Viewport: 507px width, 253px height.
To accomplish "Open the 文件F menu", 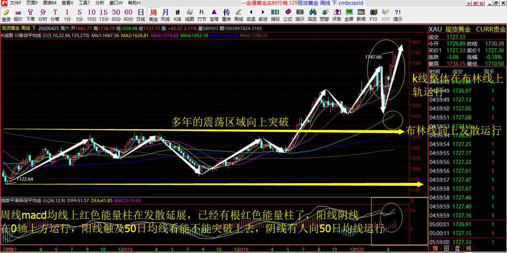I will 16,3.
